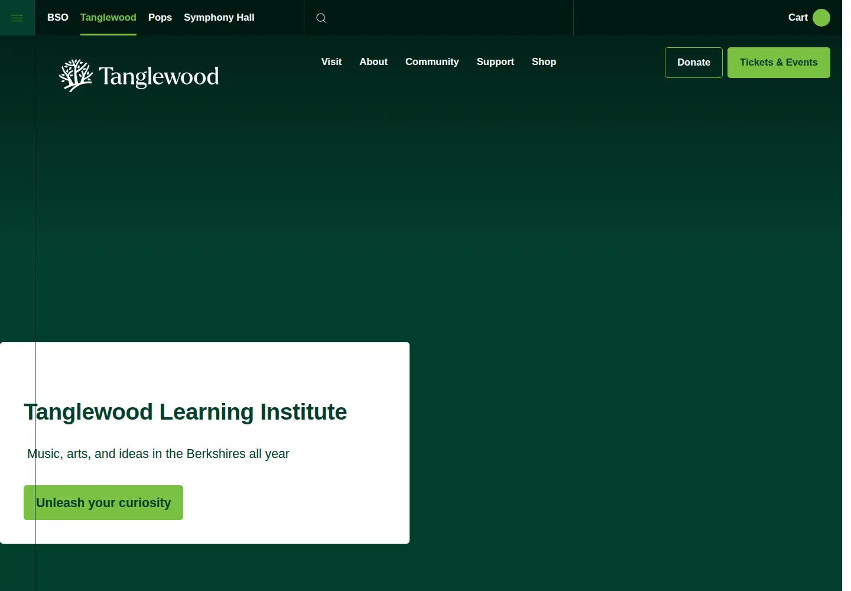
Task: Switch to the BSO site tab
Action: [58, 18]
